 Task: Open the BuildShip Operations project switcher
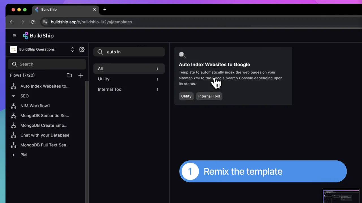coord(72,49)
